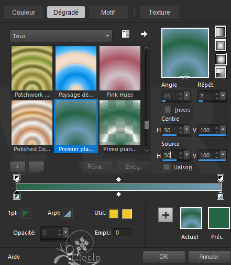
Task: Confirm with the OK button
Action: 163,257
